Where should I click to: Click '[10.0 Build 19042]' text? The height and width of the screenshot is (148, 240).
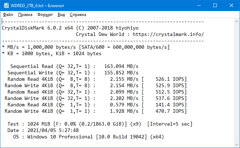(x=121, y=137)
